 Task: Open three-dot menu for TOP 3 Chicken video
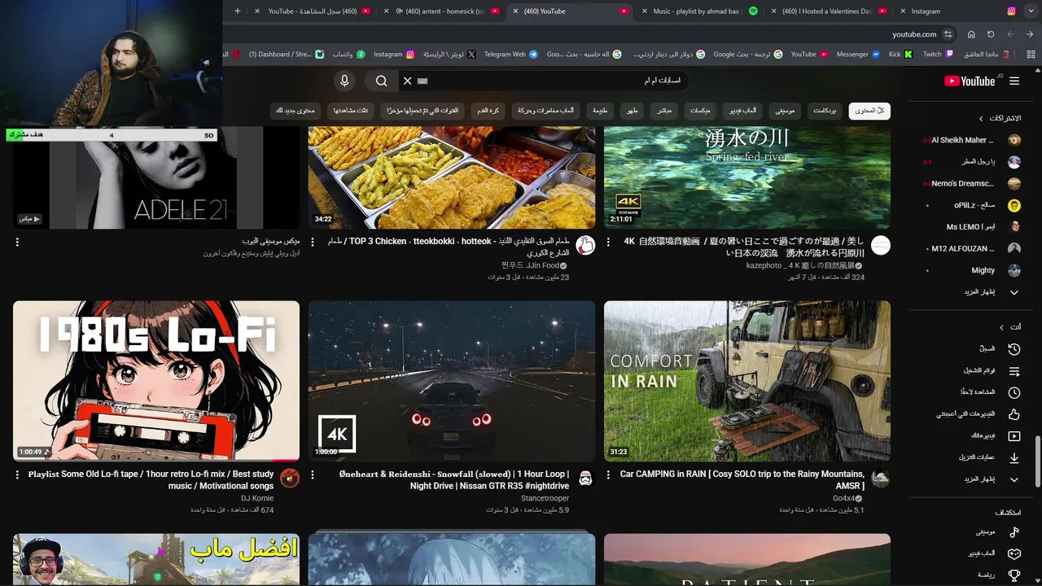(313, 242)
